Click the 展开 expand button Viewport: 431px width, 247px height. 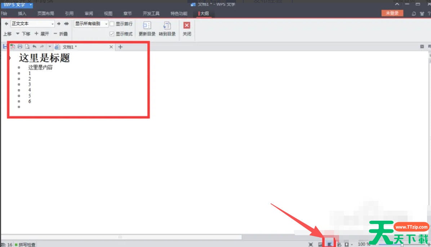(x=42, y=34)
